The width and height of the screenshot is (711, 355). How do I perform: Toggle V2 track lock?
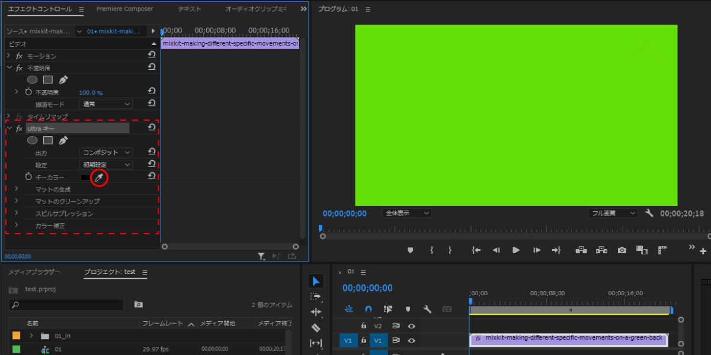click(x=364, y=325)
